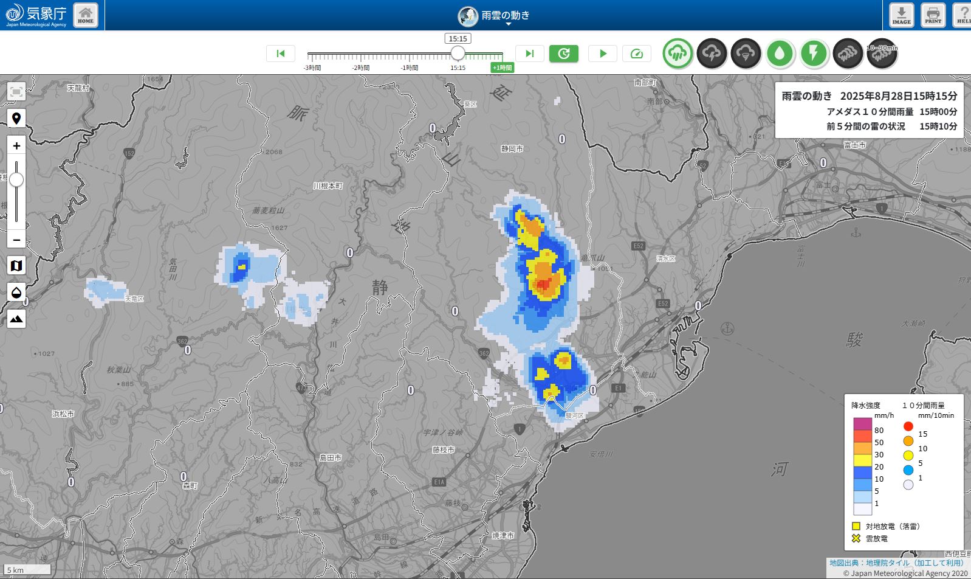971x579 pixels.
Task: Select the +1時間 forecast label
Action: pos(503,68)
